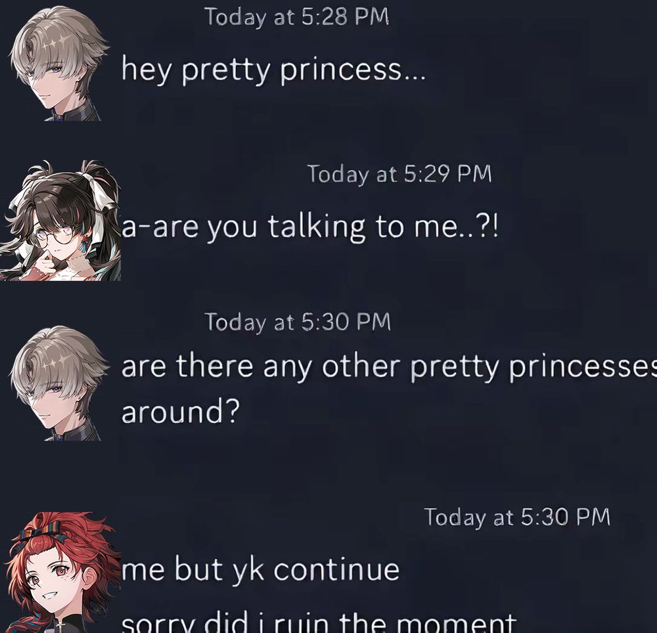Click the word 'talking' in the second message
The height and width of the screenshot is (633, 657).
[317, 227]
